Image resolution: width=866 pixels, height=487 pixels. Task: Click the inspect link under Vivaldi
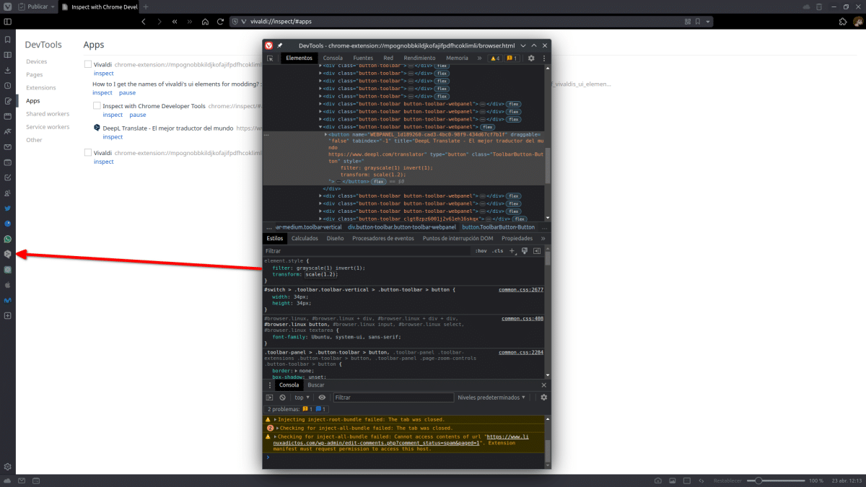(x=103, y=73)
